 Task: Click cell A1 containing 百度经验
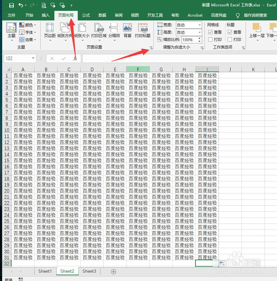coord(23,75)
